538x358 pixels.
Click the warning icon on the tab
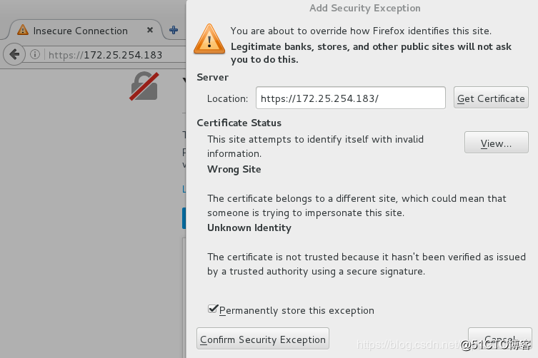coord(23,31)
